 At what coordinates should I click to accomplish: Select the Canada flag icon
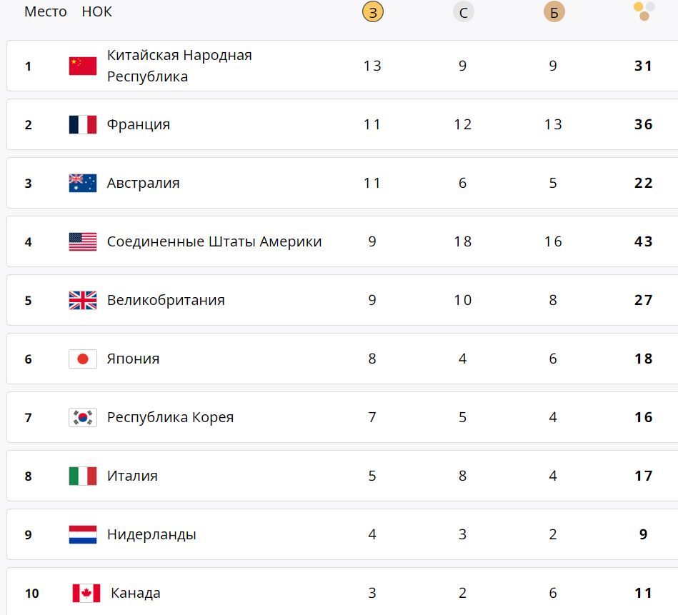click(x=83, y=592)
